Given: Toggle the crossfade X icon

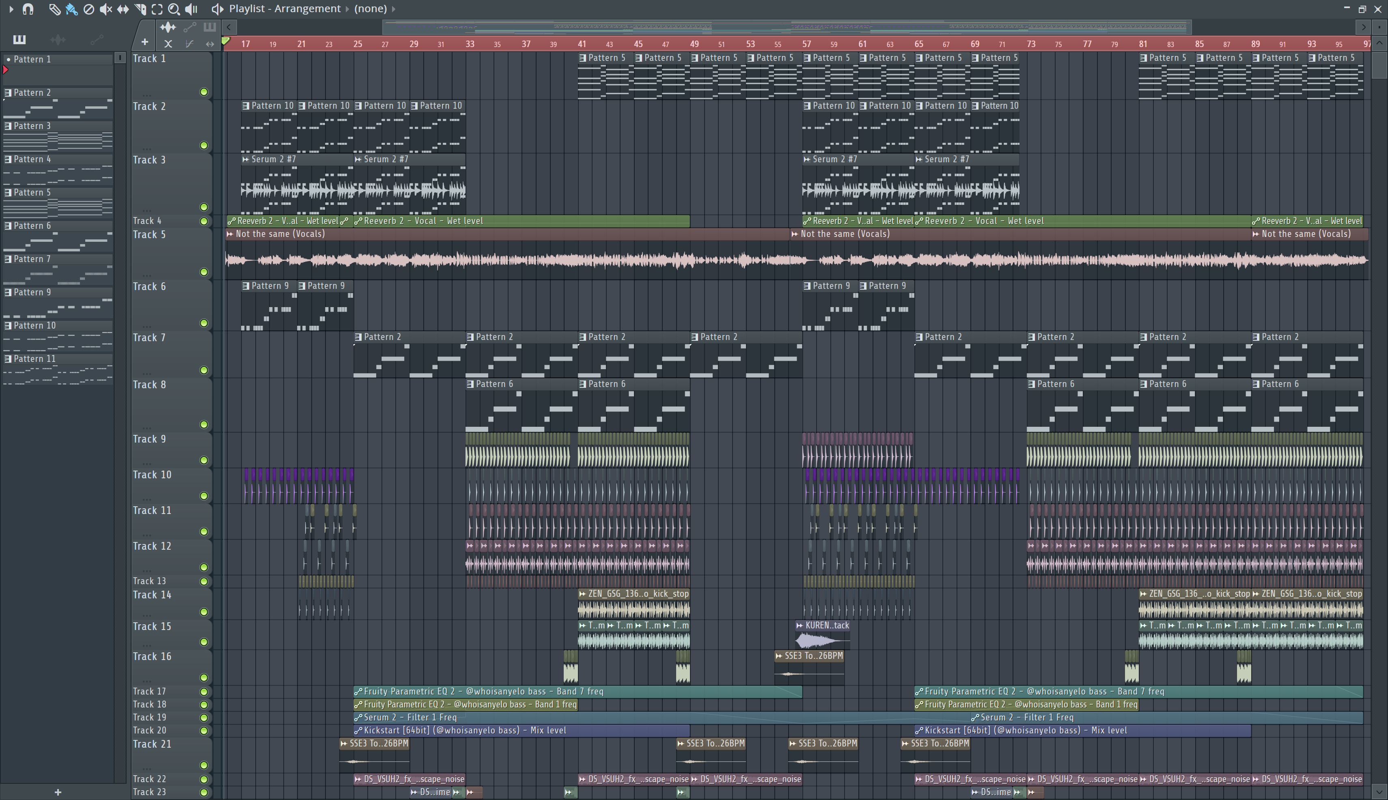Looking at the screenshot, I should click(168, 43).
